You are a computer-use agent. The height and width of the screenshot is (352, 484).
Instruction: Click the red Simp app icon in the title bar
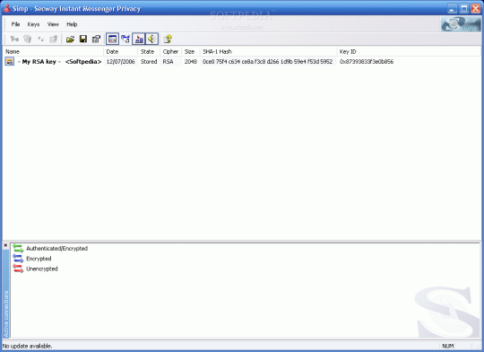click(x=7, y=8)
